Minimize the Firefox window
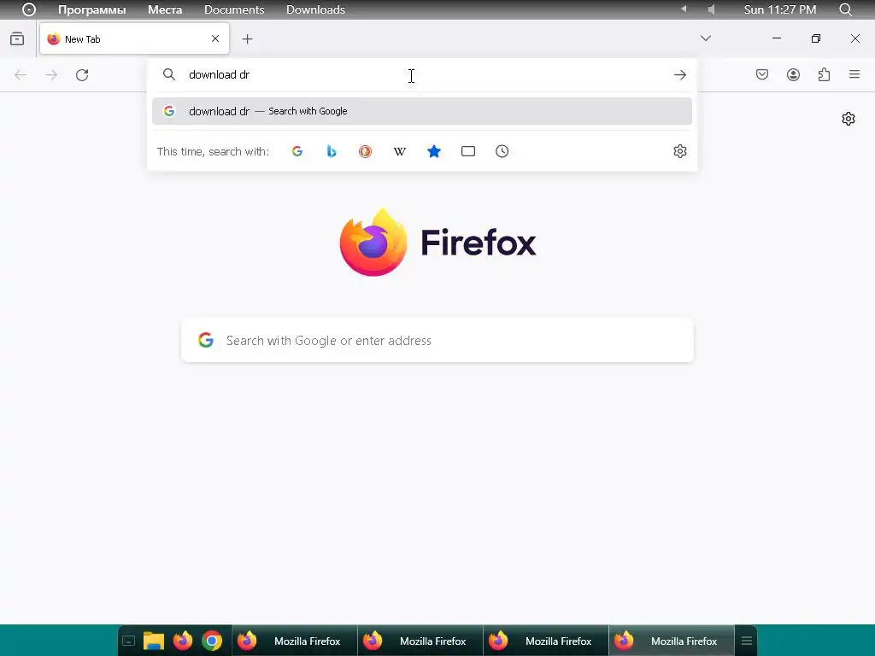 click(776, 38)
